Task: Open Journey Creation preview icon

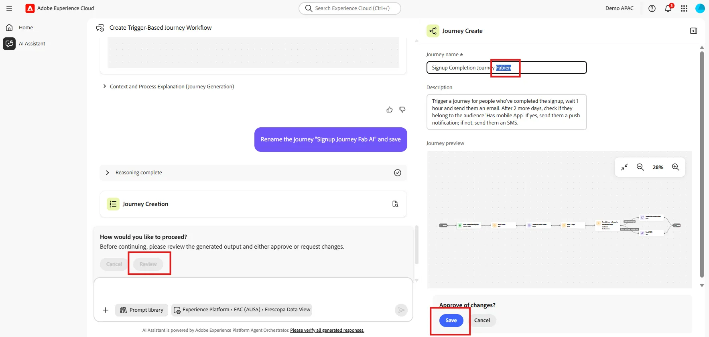Action: pos(395,204)
